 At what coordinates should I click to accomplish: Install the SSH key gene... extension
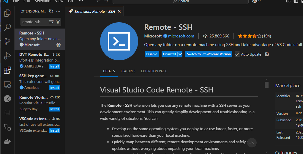pos(55,88)
